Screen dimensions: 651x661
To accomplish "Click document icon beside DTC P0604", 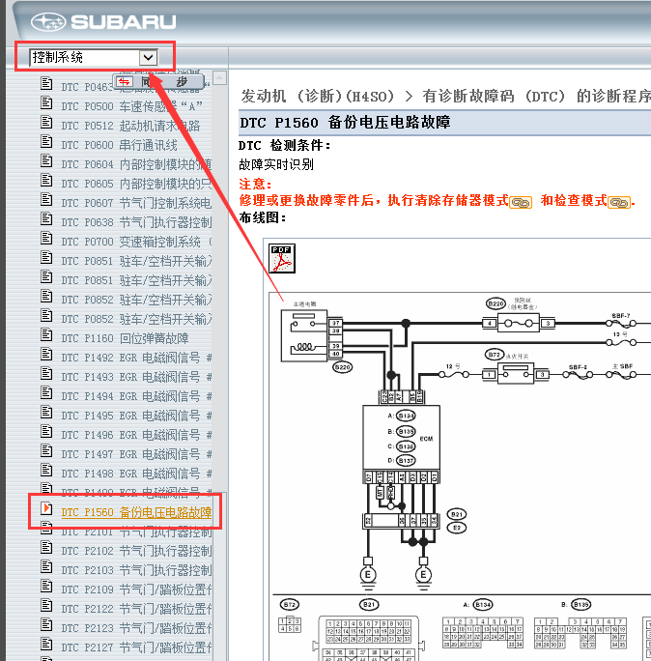I will click(46, 161).
